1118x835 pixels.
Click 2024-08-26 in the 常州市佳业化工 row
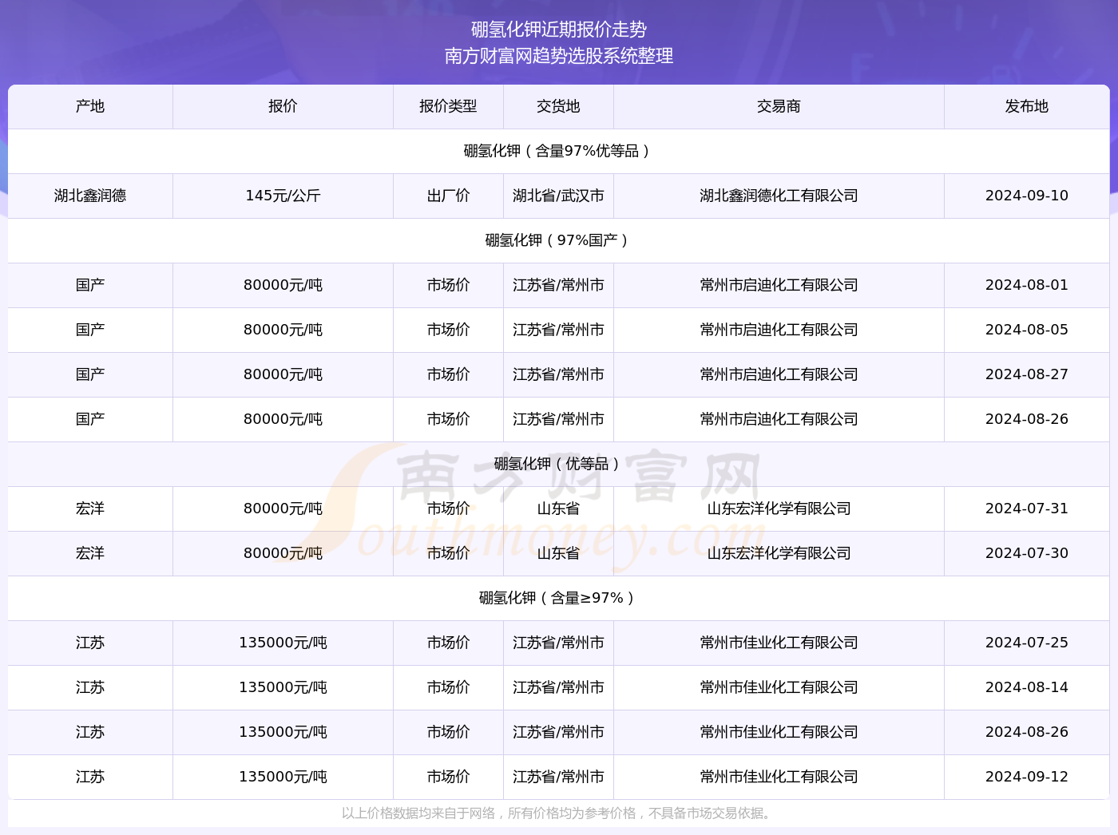coord(1027,732)
